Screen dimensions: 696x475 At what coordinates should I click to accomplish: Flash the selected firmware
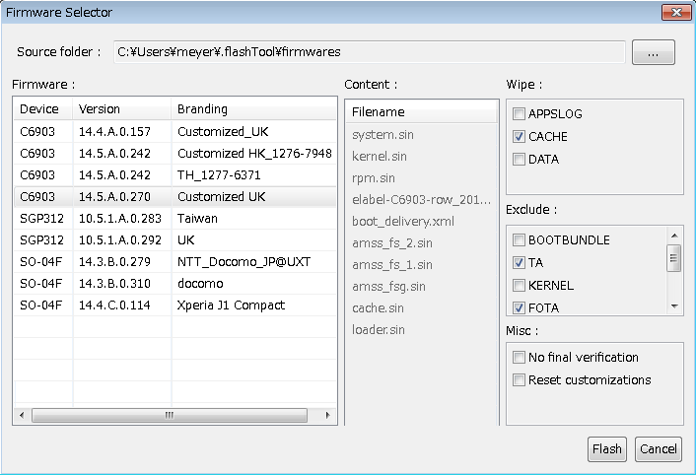tap(606, 449)
